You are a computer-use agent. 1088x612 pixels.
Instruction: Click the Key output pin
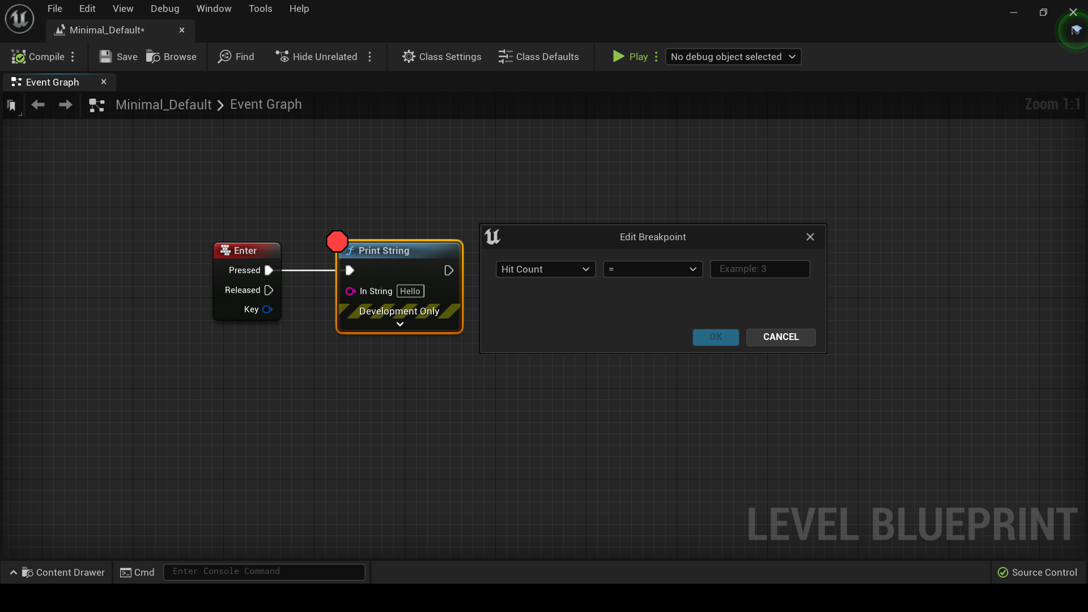pyautogui.click(x=267, y=309)
